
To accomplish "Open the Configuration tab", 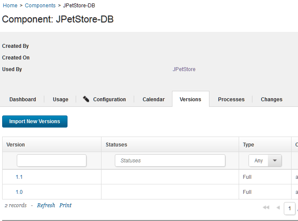I will point(109,100).
